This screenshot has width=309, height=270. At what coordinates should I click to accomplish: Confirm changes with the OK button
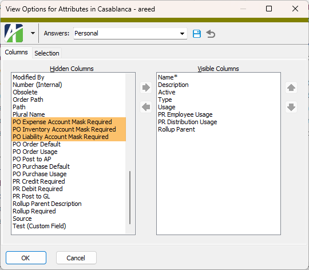pos(26,258)
